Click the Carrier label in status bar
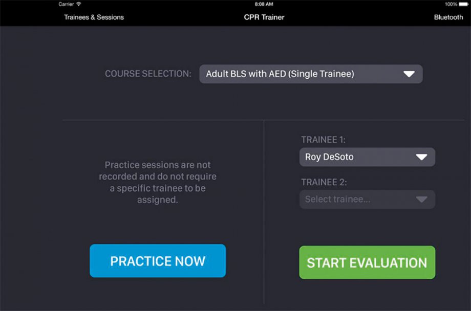The width and height of the screenshot is (471, 311). click(66, 4)
